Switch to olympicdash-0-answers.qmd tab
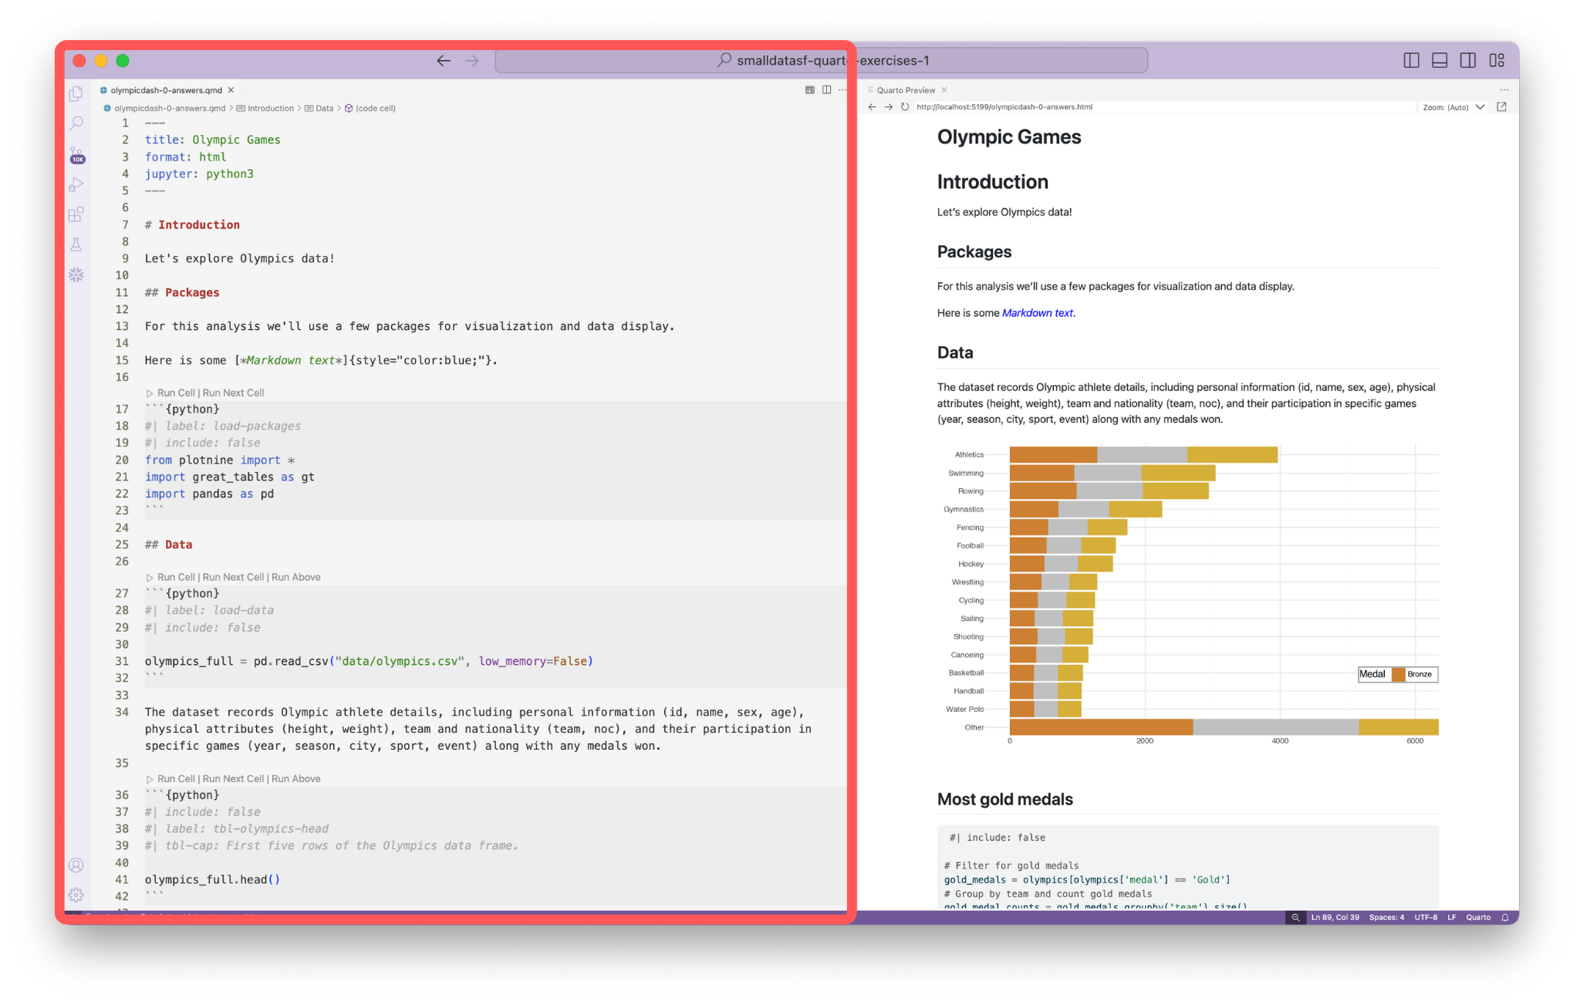The height and width of the screenshot is (1005, 1580). coord(166,90)
